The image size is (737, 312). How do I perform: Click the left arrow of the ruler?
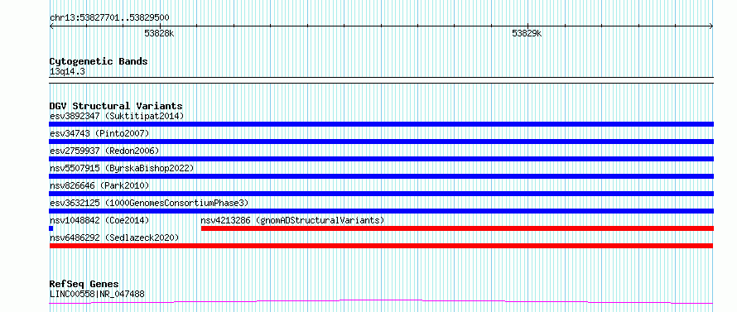(x=51, y=26)
